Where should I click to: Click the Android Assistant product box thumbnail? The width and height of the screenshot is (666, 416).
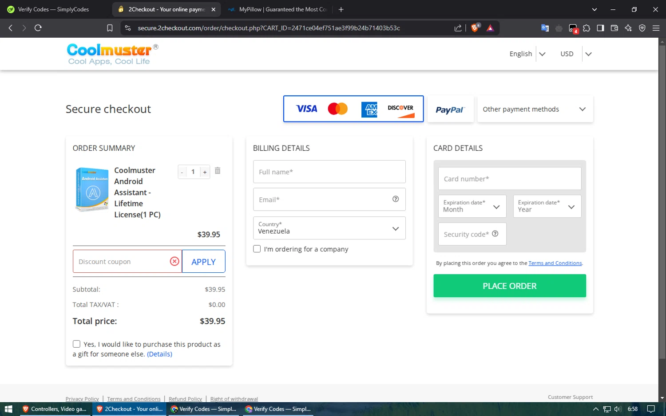(x=92, y=189)
